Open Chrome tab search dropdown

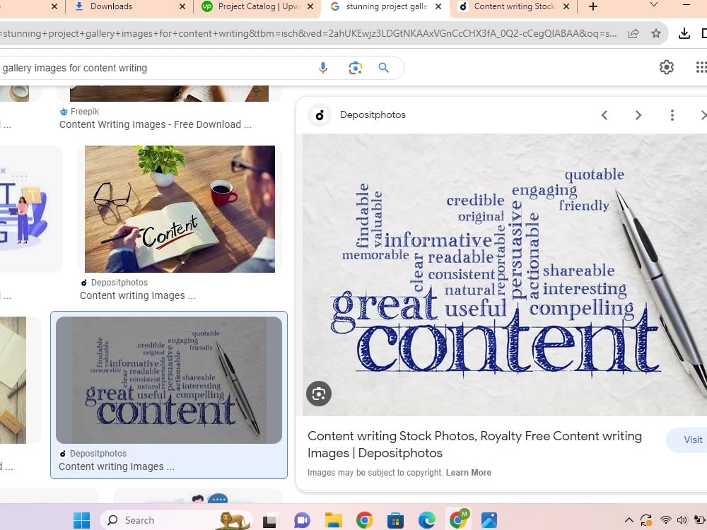click(x=654, y=6)
